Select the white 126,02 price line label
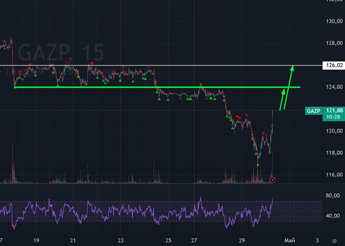 (333, 66)
